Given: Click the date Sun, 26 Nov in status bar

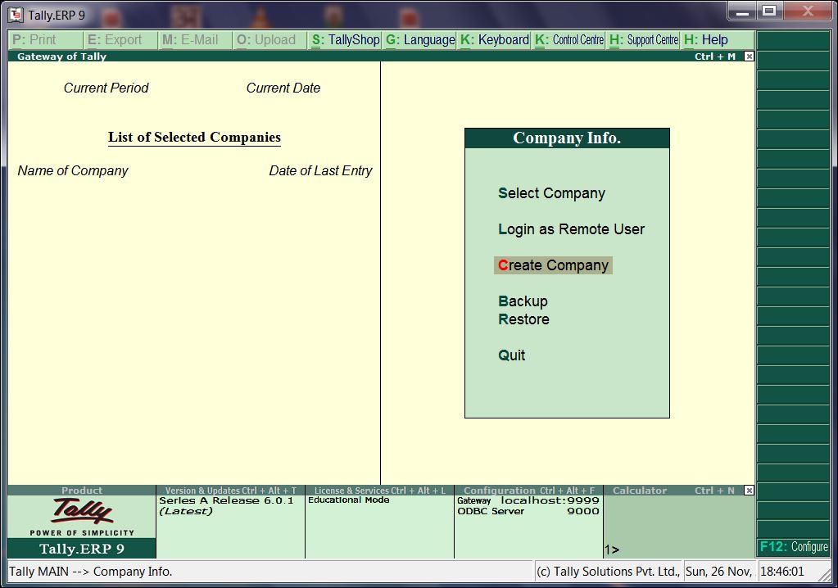Looking at the screenshot, I should pos(718,572).
